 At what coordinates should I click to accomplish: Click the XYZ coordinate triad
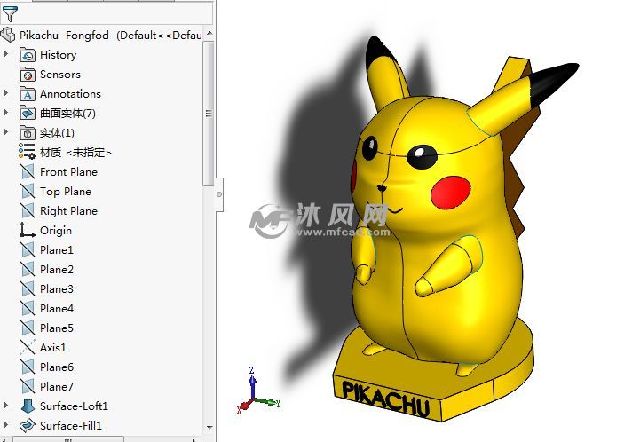(258, 390)
